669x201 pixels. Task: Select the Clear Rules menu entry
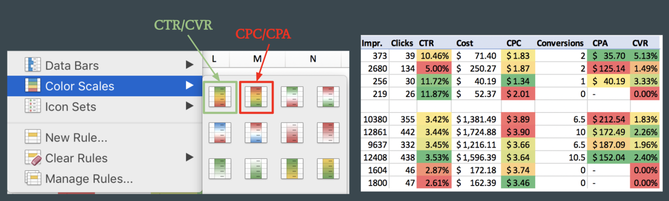tap(105, 158)
